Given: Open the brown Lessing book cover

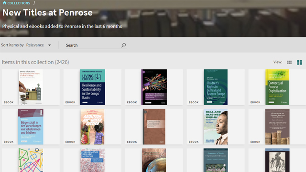Looking at the screenshot, I should 154,127.
